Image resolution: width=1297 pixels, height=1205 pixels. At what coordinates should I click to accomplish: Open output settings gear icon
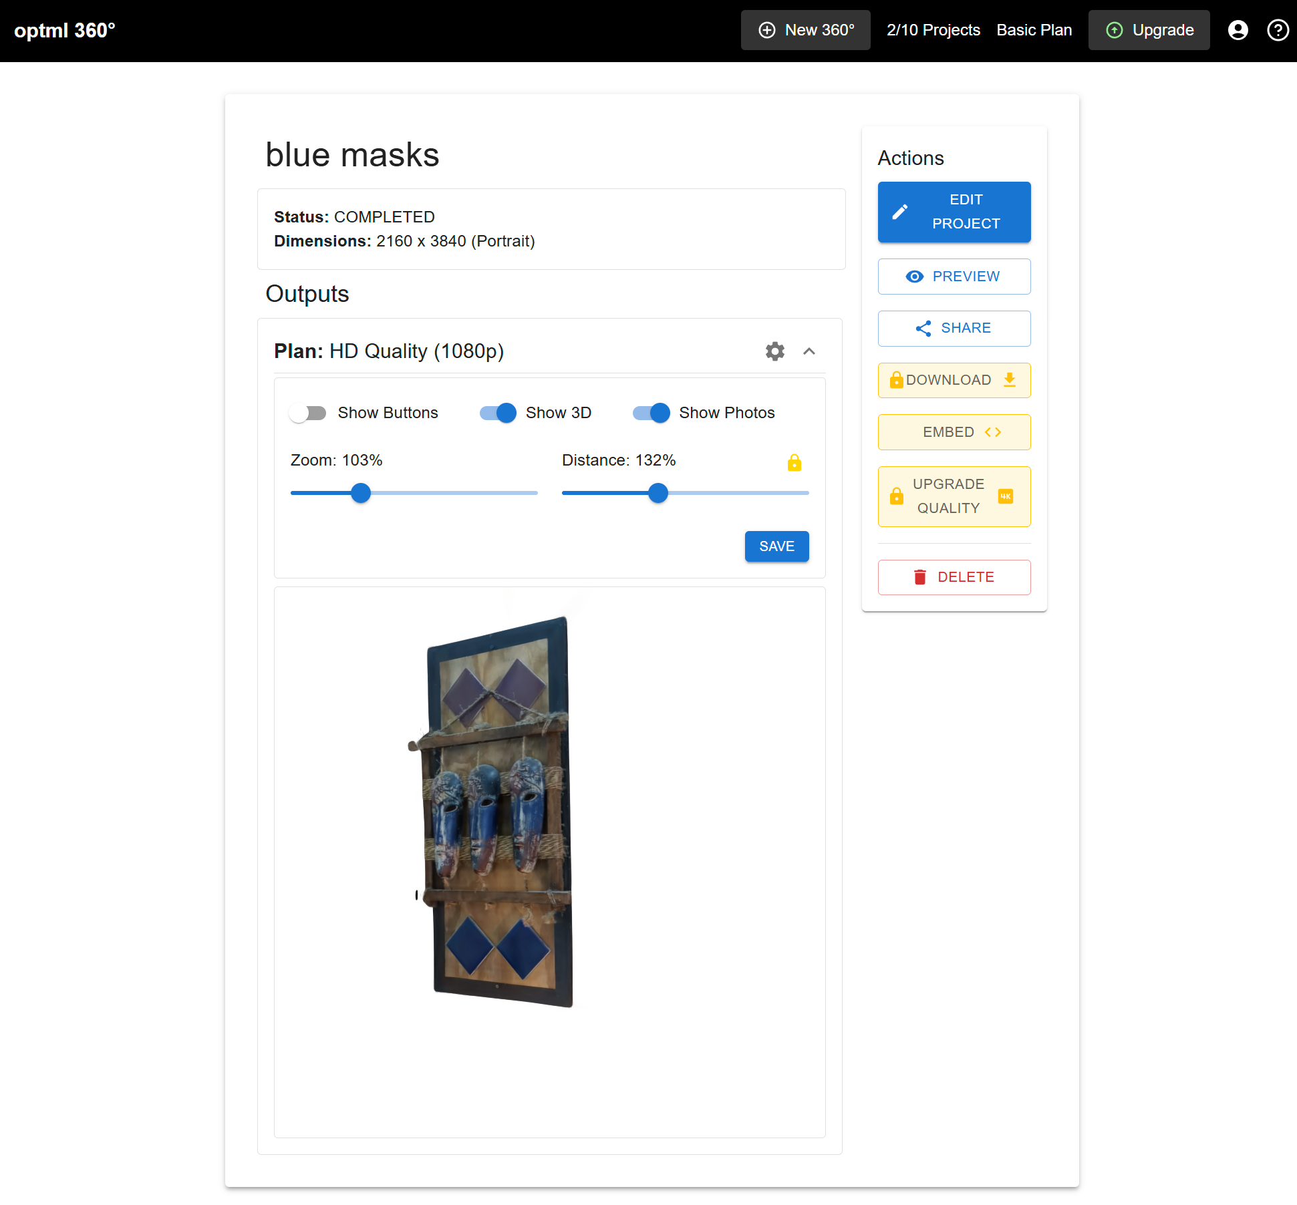(x=774, y=351)
